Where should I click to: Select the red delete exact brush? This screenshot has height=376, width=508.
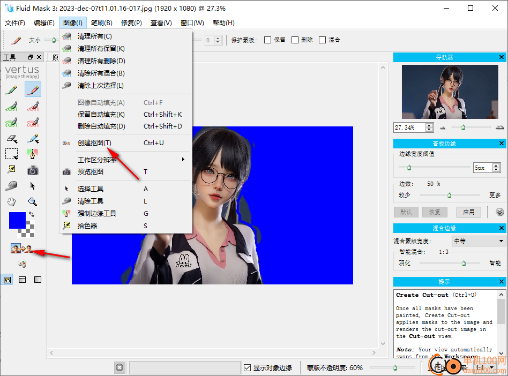(33, 89)
